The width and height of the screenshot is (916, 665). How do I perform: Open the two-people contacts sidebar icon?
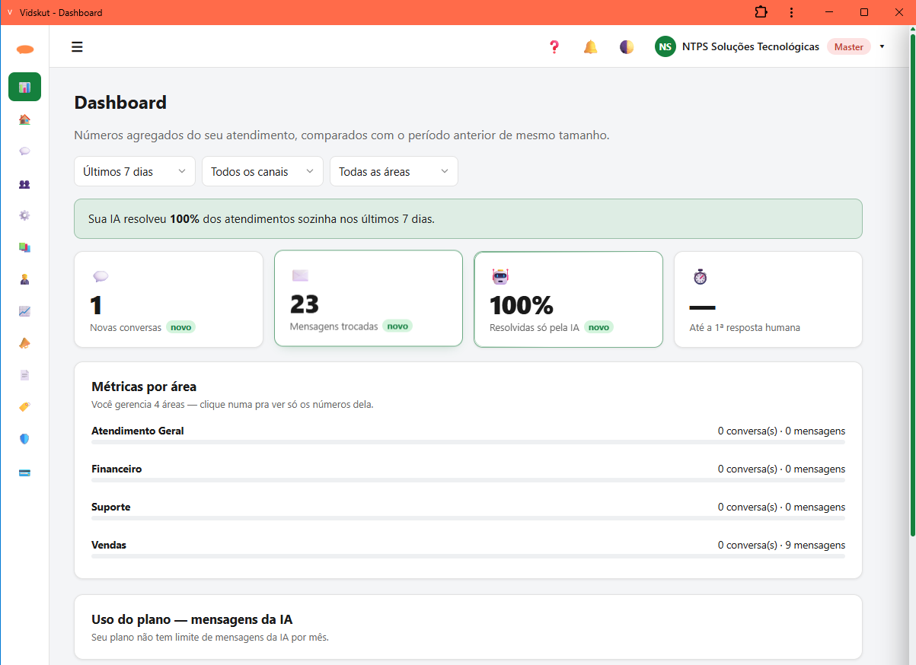click(24, 183)
